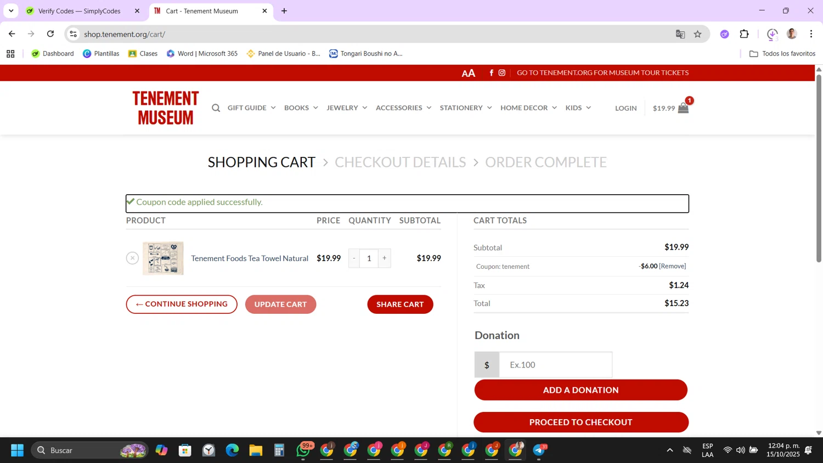This screenshot has width=823, height=463.
Task: Open Panel de Usuario bookmark
Action: 283,54
